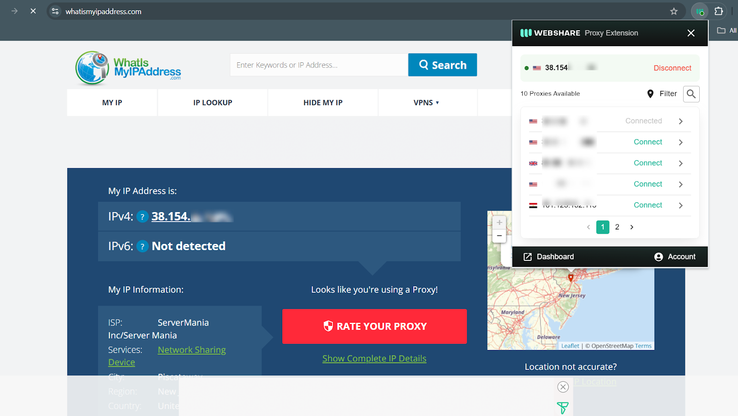Zoom in on the map
Viewport: 738px width, 416px height.
(499, 223)
